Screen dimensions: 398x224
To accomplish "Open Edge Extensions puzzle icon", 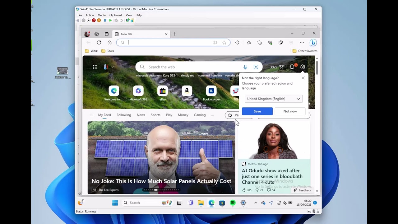I will coord(237,43).
